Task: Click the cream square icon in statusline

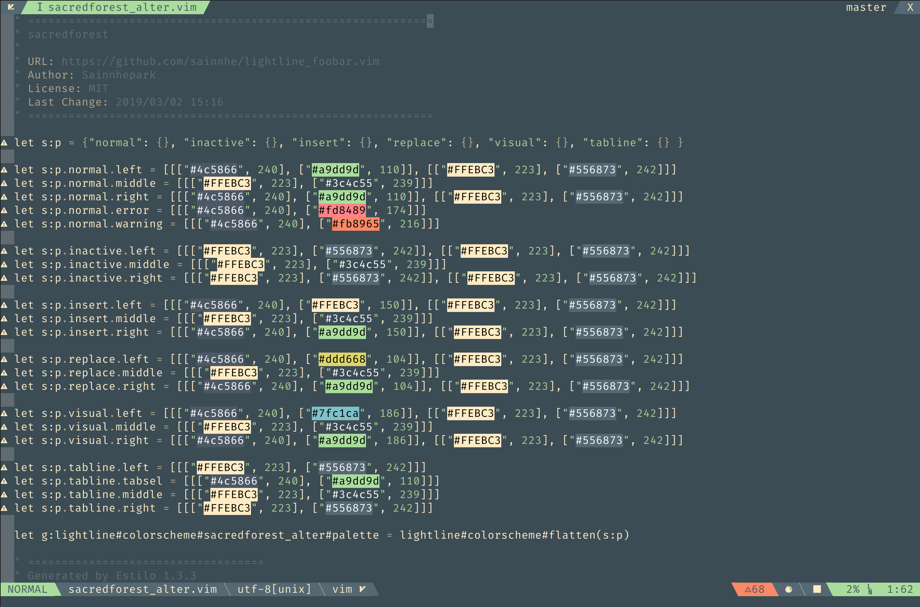Action: (x=817, y=589)
